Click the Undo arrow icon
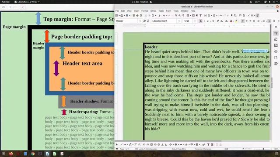This screenshot has height=157, width=280. pyautogui.click(x=164, y=16)
